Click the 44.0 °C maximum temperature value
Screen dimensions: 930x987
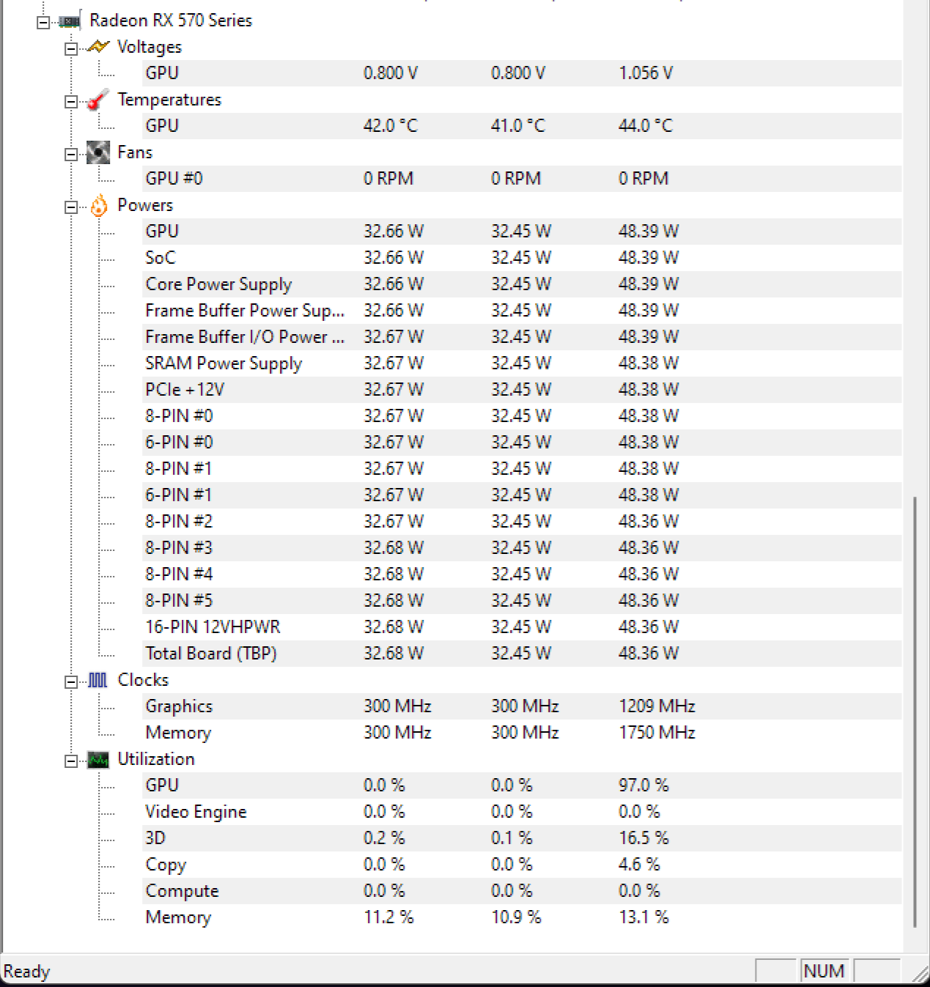click(x=646, y=126)
